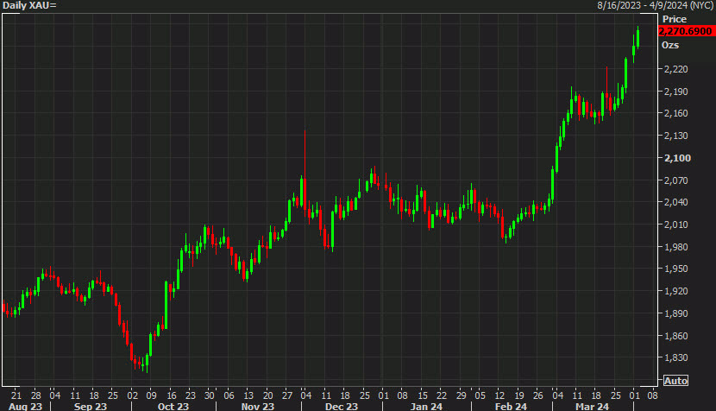
Task: Click the 1,920 price axis value
Action: (x=675, y=291)
